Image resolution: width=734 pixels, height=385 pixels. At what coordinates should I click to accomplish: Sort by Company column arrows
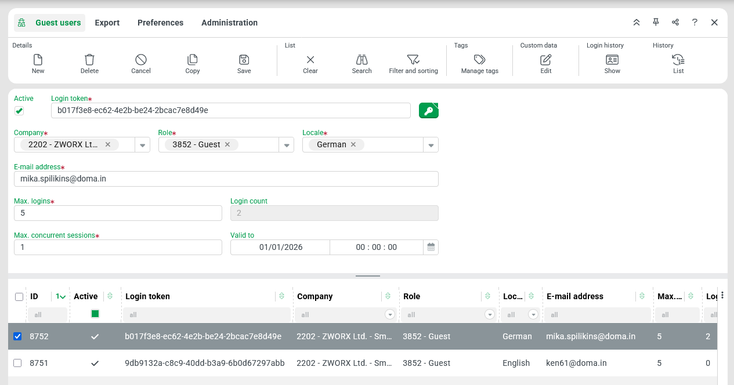pyautogui.click(x=388, y=296)
